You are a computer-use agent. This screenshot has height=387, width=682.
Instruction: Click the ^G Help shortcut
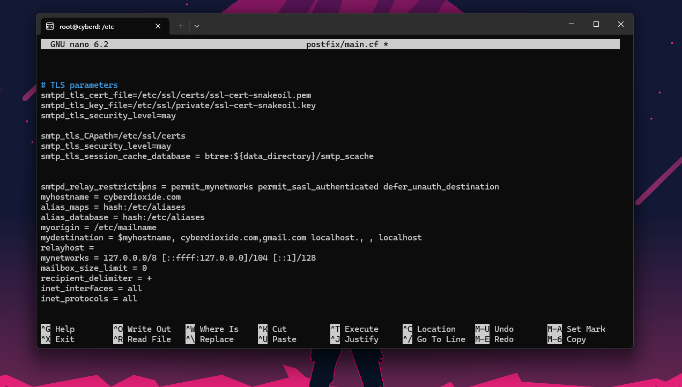58,329
